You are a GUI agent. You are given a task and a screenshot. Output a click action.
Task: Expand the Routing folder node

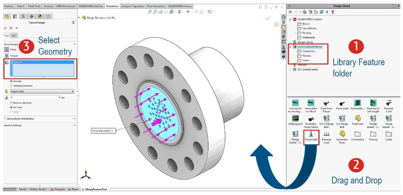[x=295, y=33]
